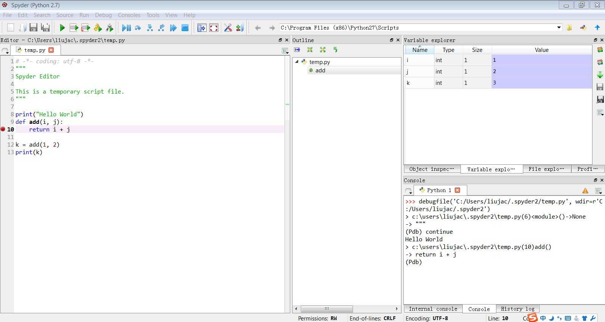The height and width of the screenshot is (322, 605).
Task: Open the Consoles menu
Action: point(129,15)
